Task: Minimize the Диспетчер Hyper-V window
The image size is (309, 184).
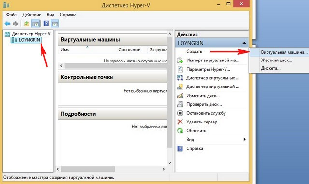Action: [219, 4]
